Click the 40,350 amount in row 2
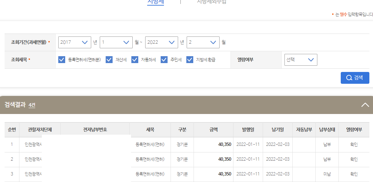 [x=225, y=159]
